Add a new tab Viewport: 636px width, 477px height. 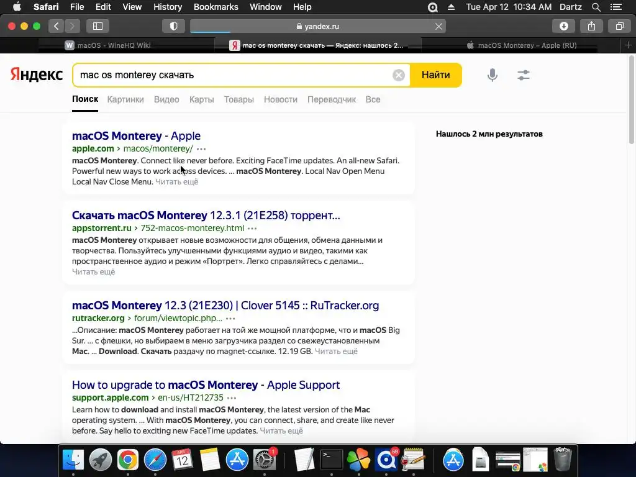tap(629, 45)
